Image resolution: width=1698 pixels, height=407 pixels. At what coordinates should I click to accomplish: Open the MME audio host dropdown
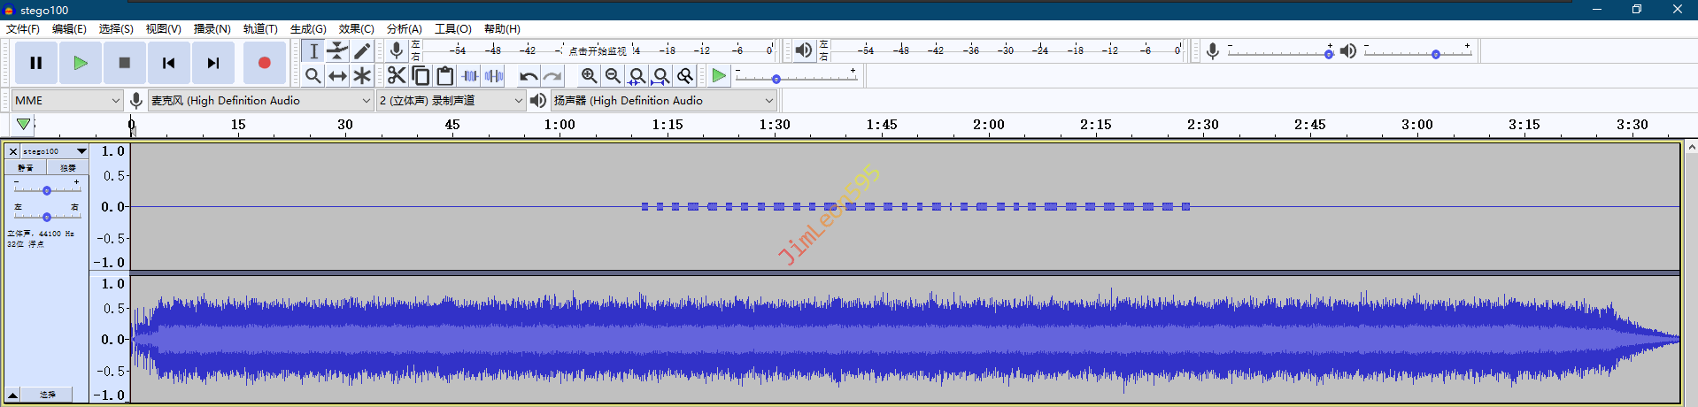click(x=66, y=101)
